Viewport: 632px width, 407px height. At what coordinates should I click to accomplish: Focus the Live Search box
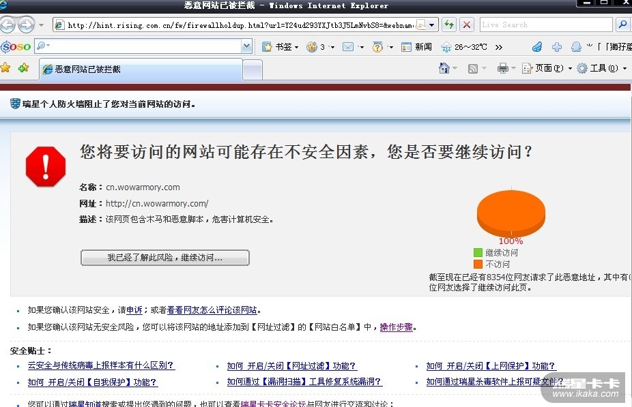pos(546,25)
